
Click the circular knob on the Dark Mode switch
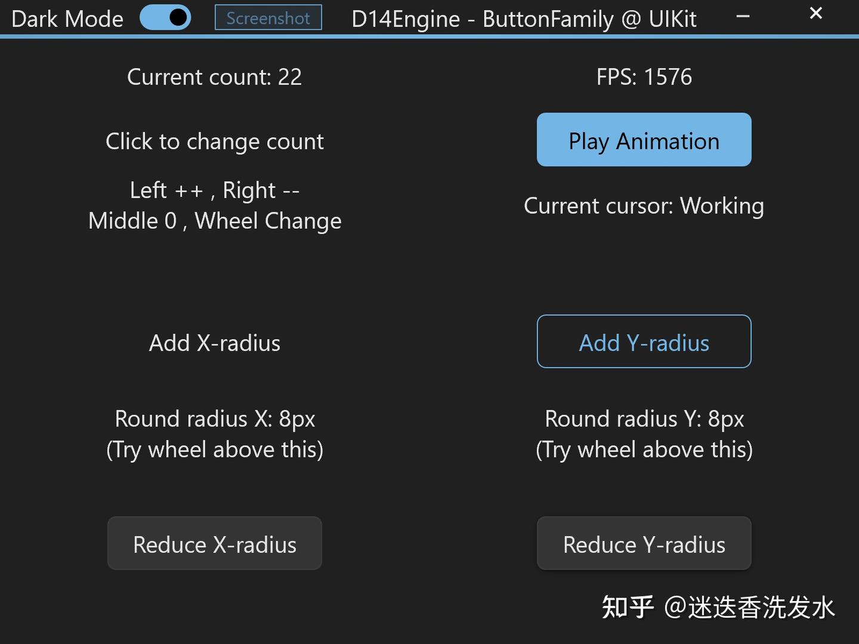177,18
